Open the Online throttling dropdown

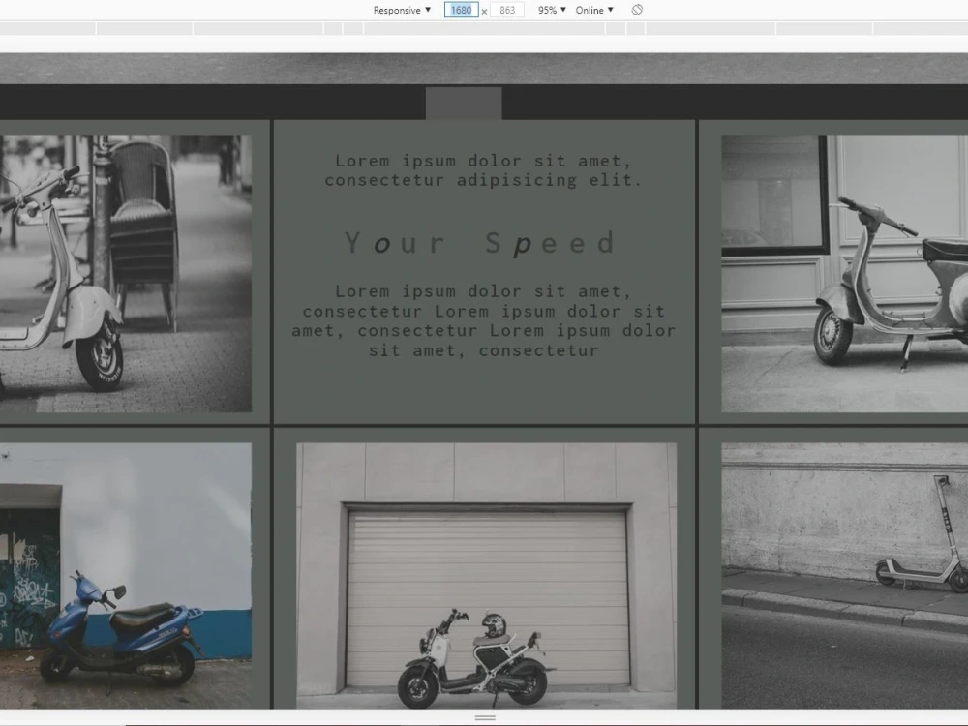[594, 10]
